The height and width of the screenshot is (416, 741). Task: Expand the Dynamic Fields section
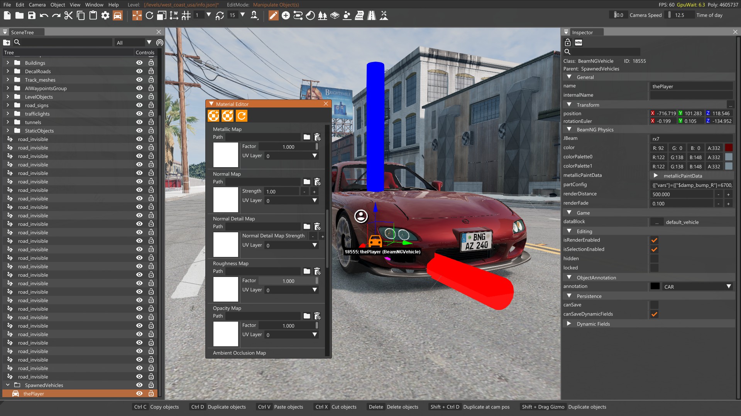pos(569,324)
